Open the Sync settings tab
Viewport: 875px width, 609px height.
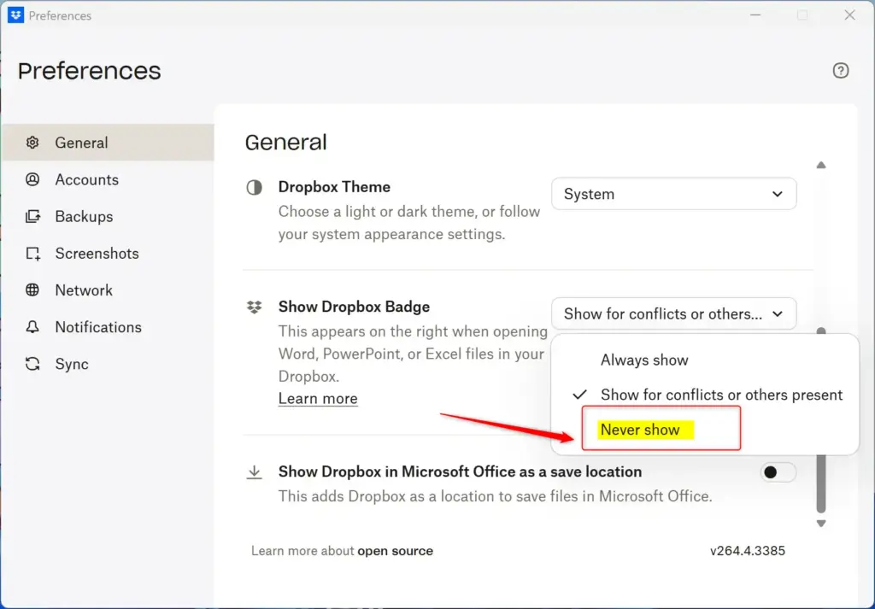pos(108,364)
